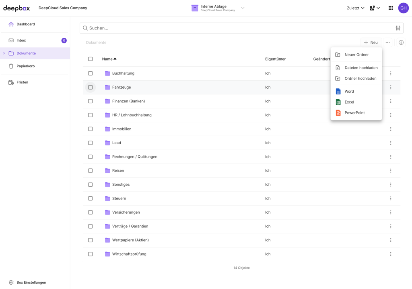Select all documents with header checkbox
The image size is (412, 289).
coord(91,59)
